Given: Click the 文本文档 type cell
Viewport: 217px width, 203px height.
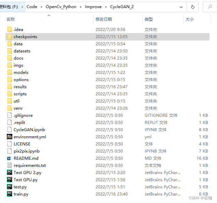Looking at the screenshot, I should tap(153, 166).
